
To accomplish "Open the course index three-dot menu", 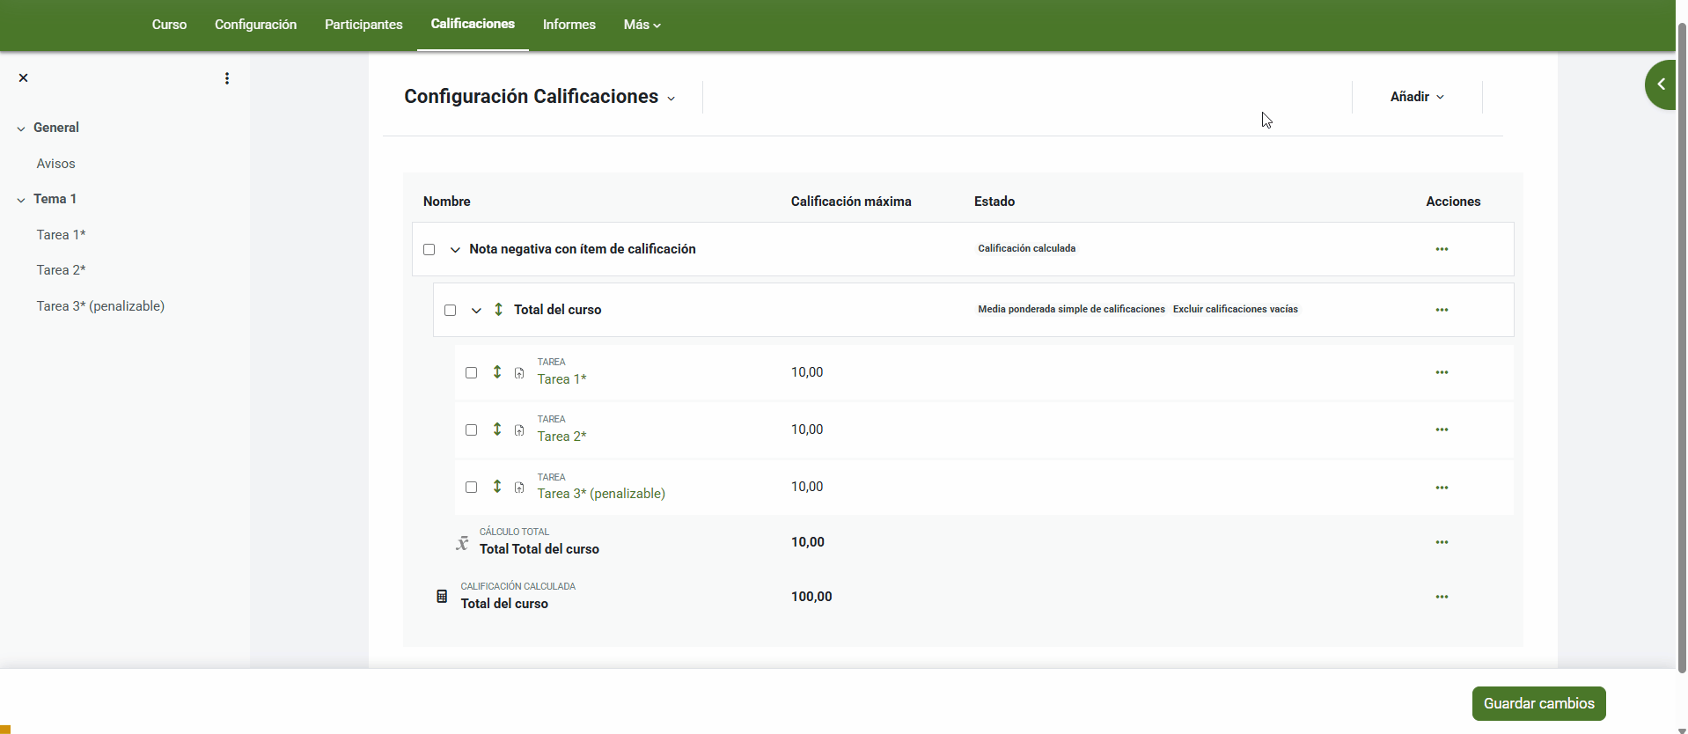I will click(x=227, y=78).
